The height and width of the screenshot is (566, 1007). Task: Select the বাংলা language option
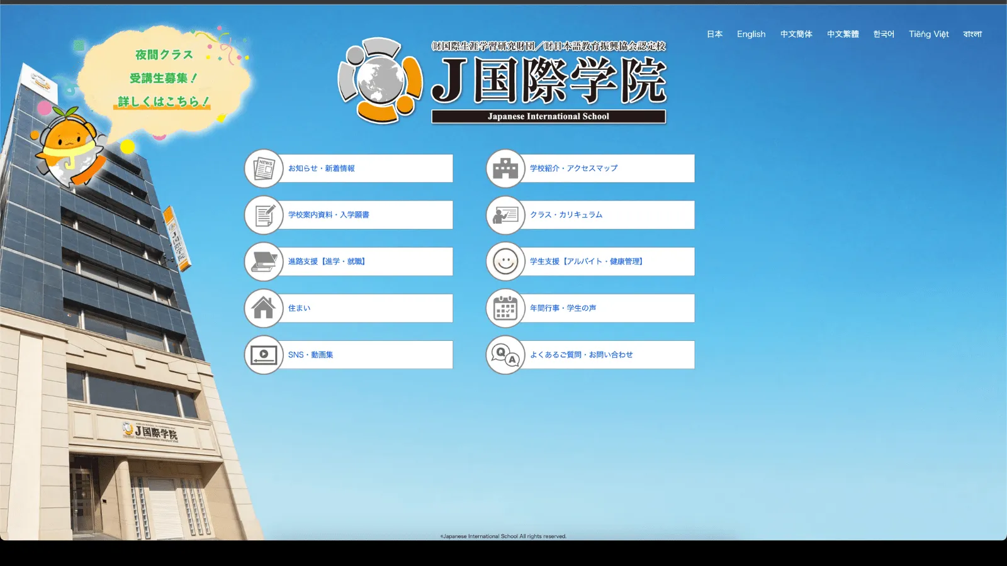coord(973,34)
